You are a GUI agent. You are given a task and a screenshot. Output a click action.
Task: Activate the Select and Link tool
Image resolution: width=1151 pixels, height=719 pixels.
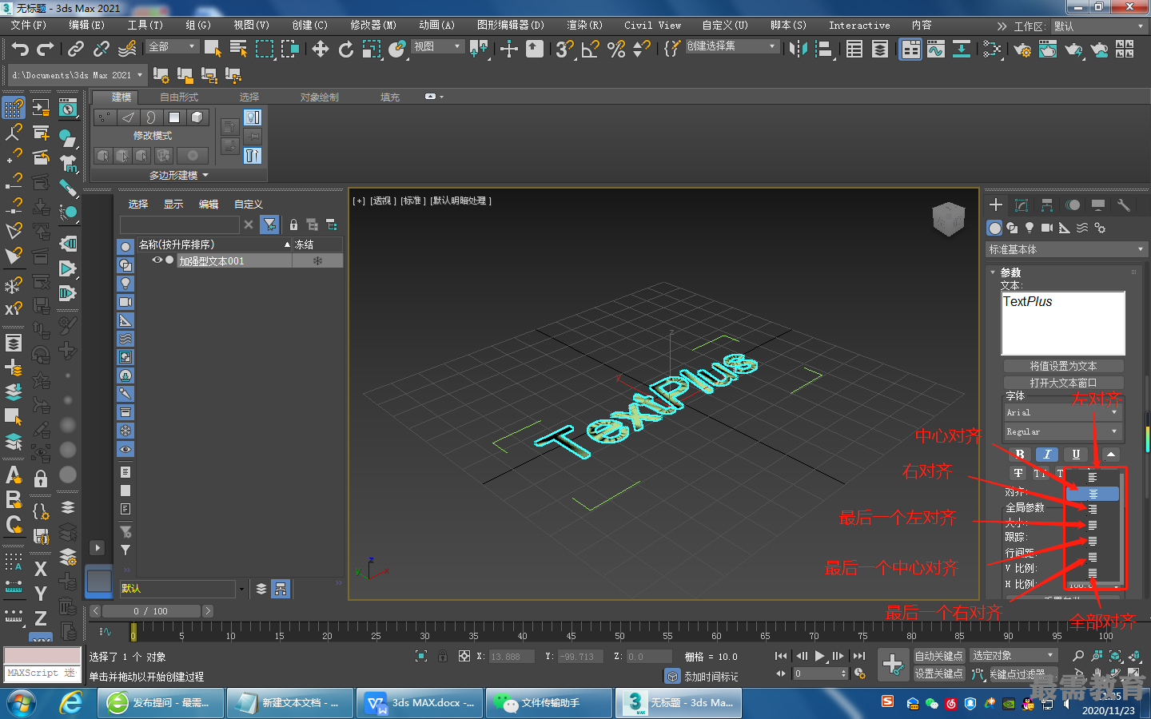click(75, 49)
